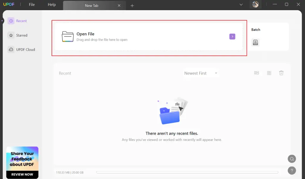The image size is (305, 179).
Task: Open the Help menu
Action: click(x=52, y=4)
